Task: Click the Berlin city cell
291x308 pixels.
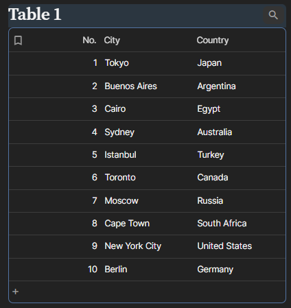Action: [116, 270]
